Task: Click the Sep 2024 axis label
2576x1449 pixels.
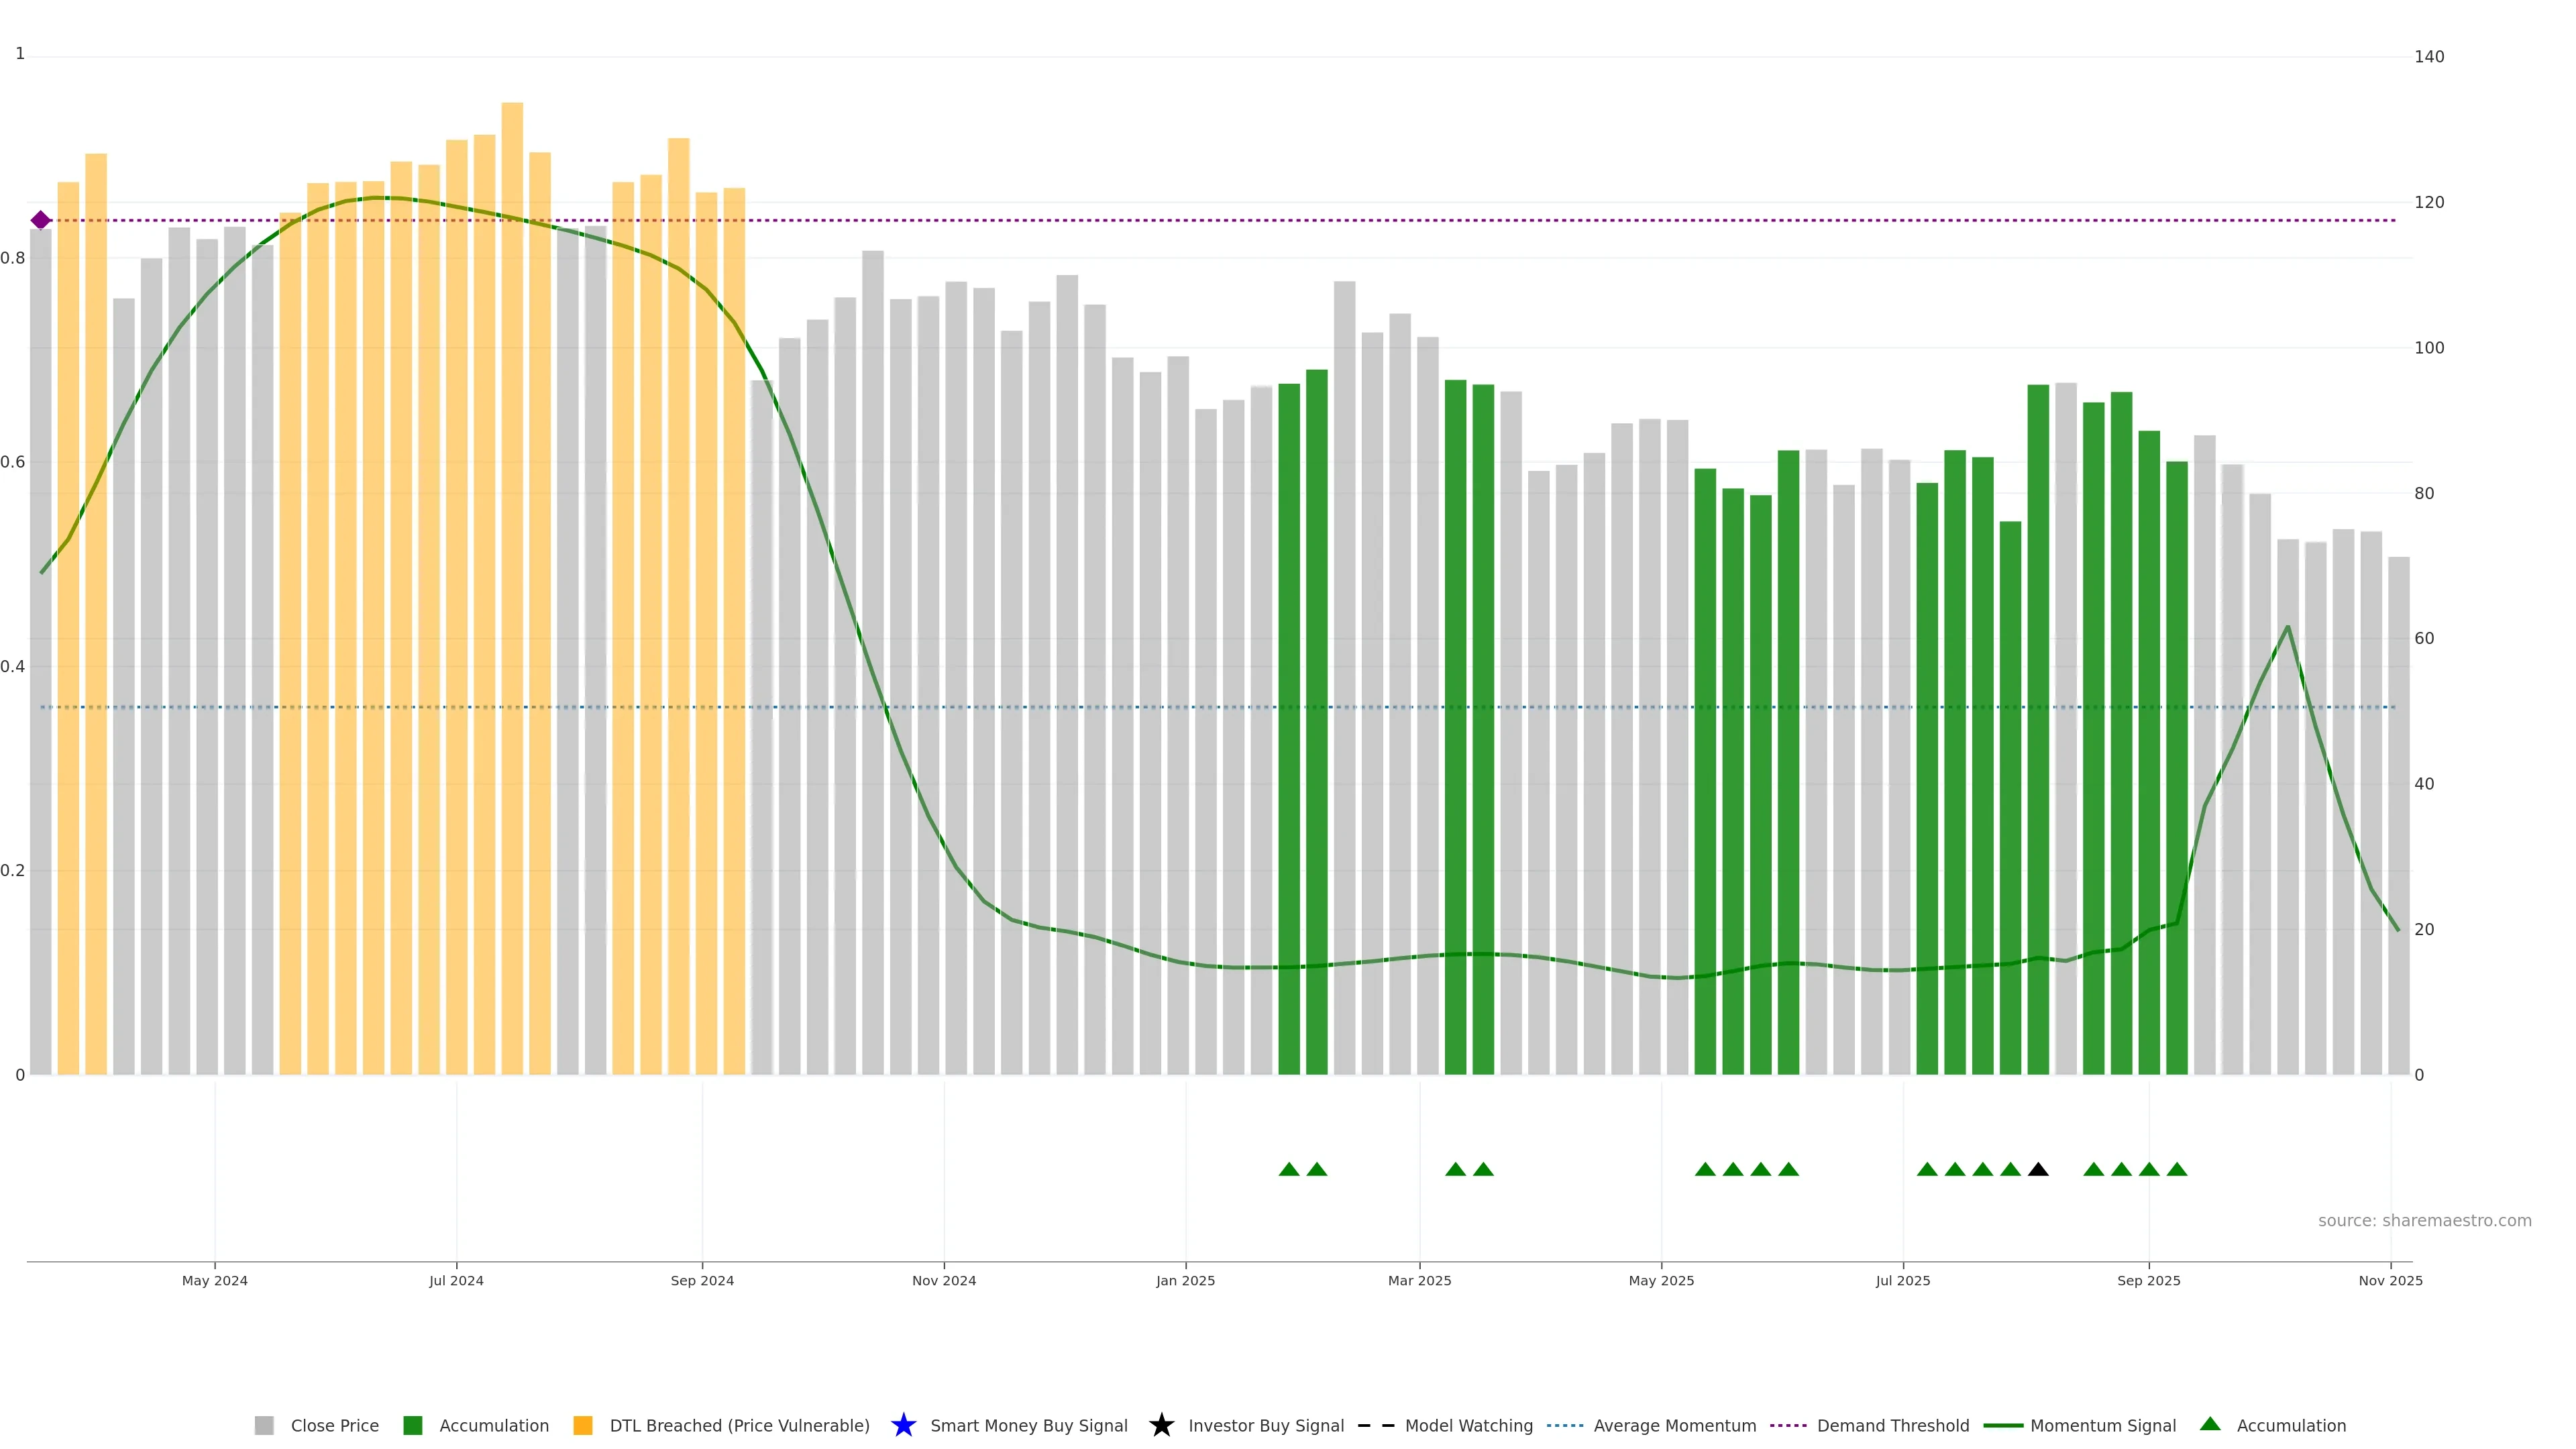Action: pos(702,1280)
